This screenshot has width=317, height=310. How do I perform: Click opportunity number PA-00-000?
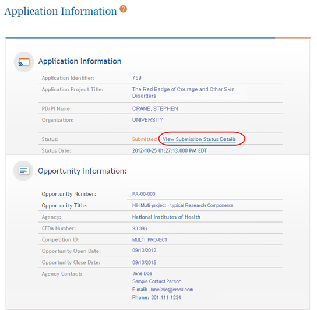click(144, 194)
